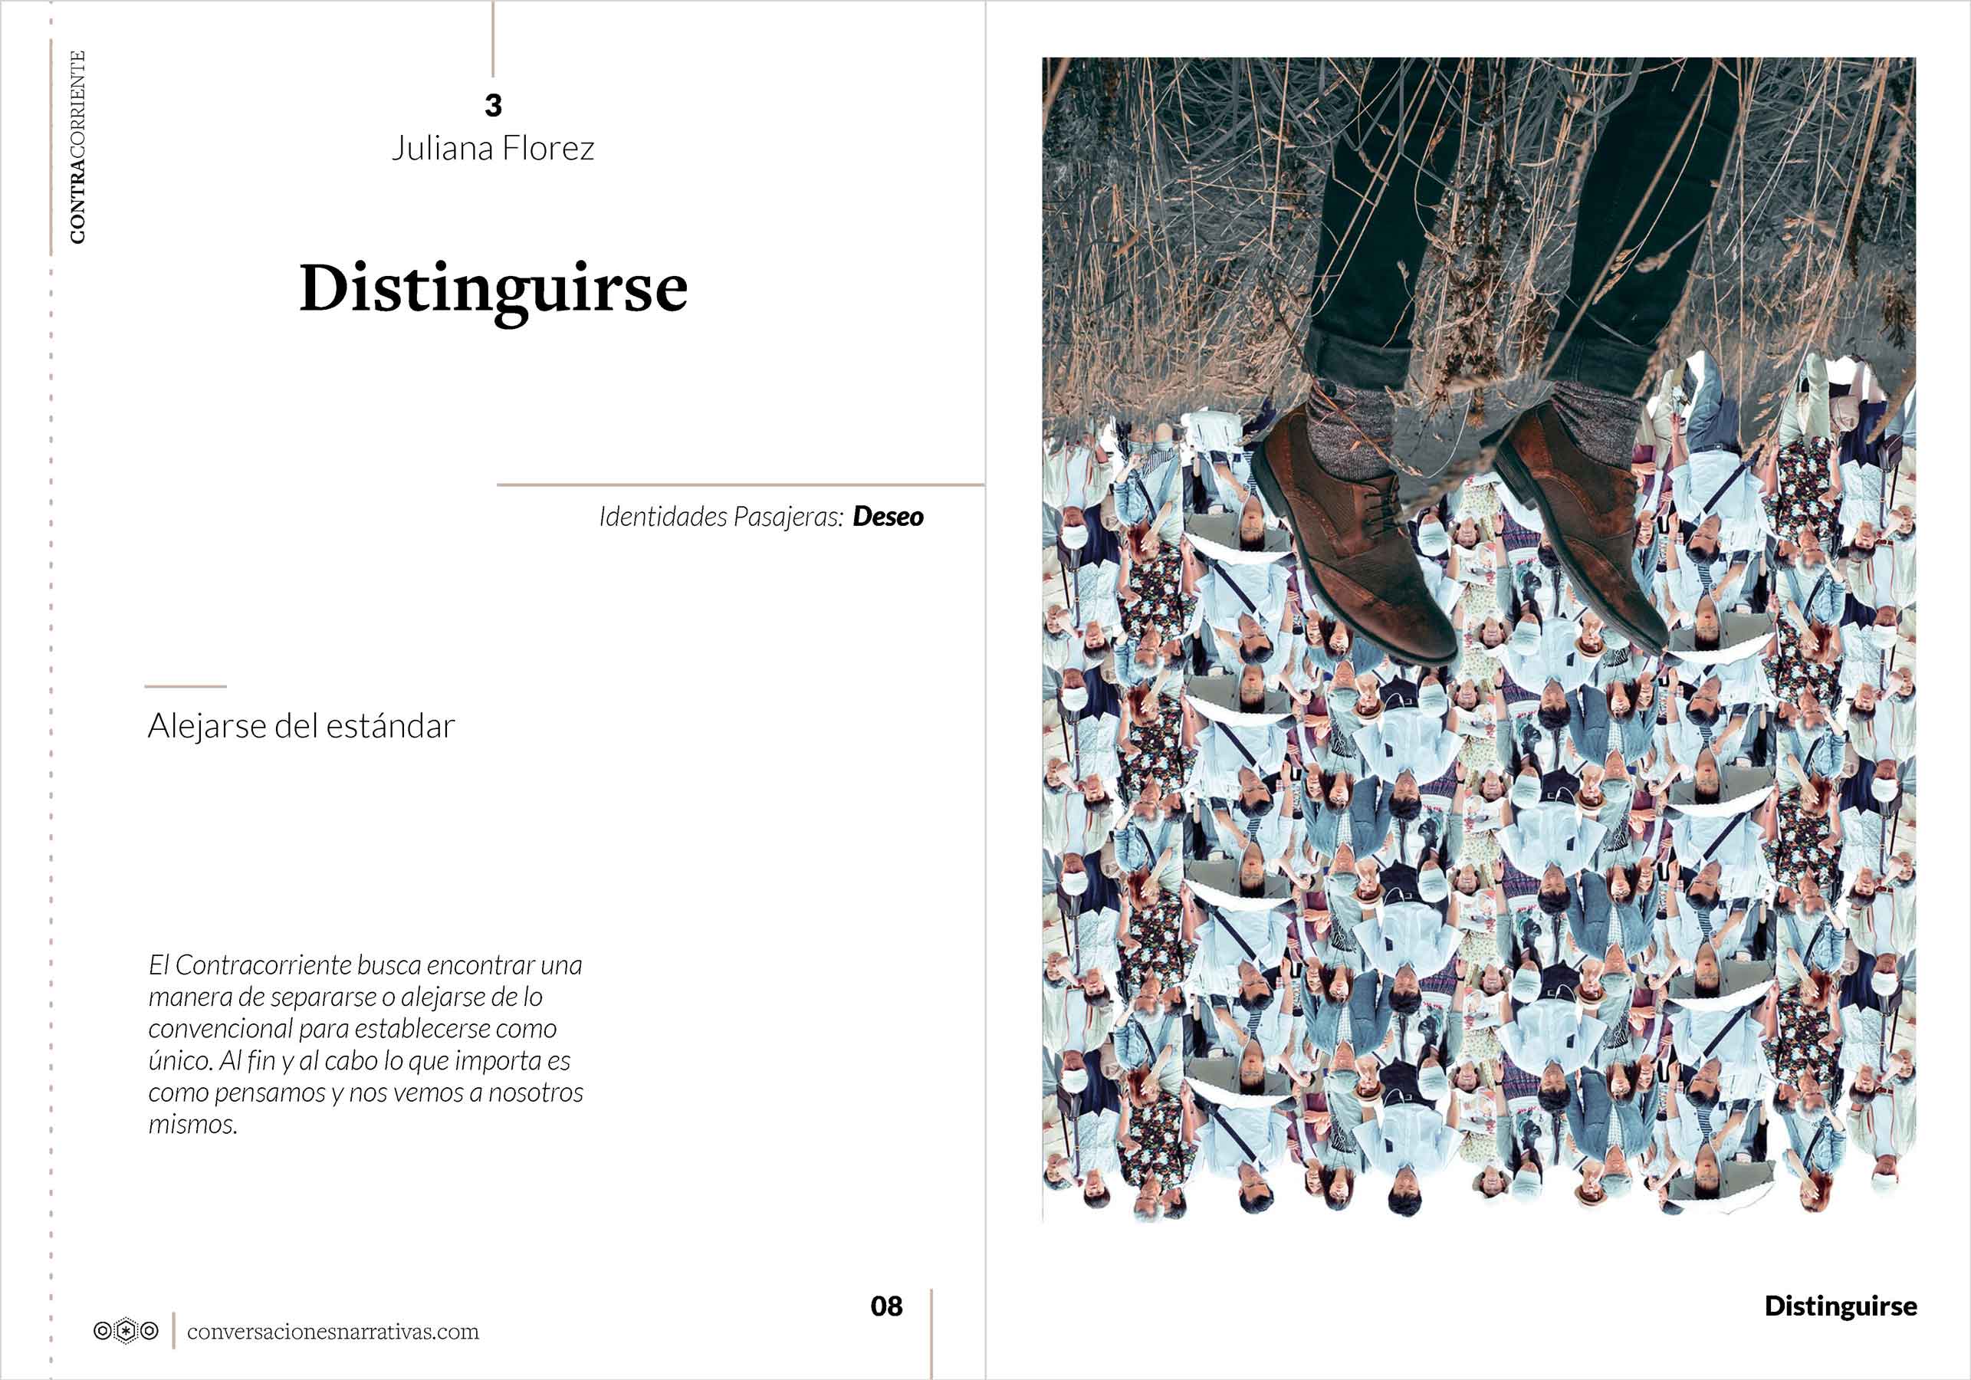Click the author name Juliana Florez

point(493,149)
